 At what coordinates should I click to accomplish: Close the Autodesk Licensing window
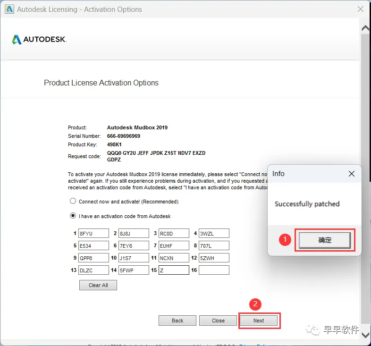[x=360, y=9]
